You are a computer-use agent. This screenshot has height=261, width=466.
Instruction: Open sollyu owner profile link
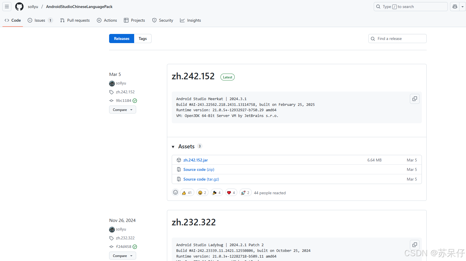33,7
